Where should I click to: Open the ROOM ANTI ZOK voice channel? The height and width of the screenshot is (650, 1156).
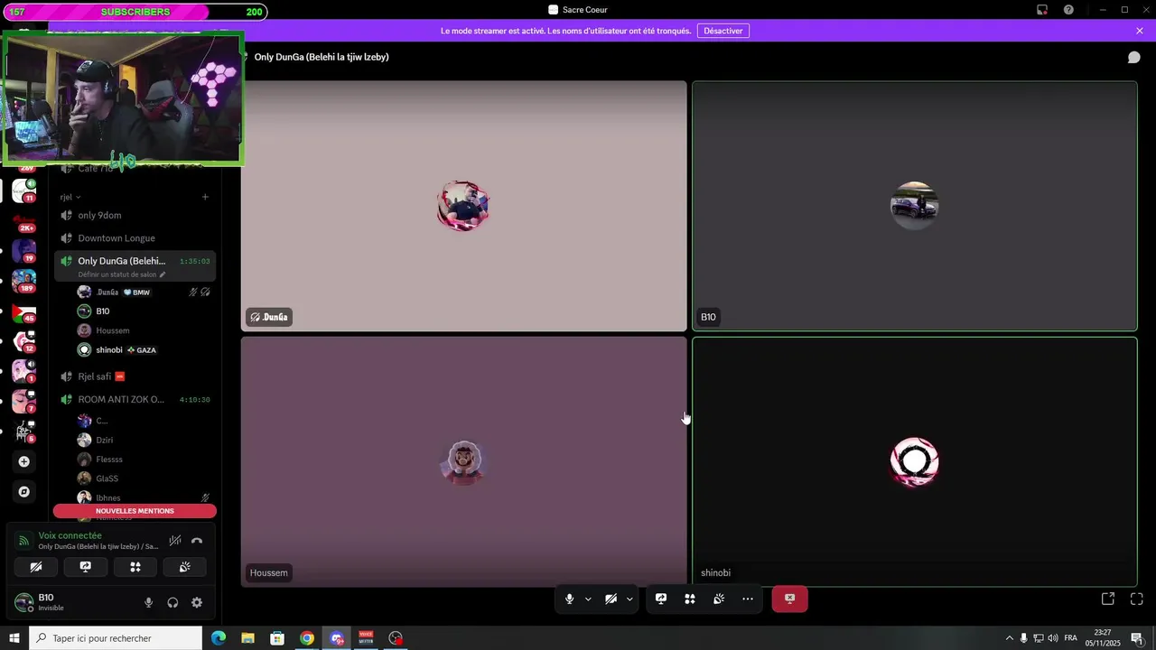coord(135,399)
